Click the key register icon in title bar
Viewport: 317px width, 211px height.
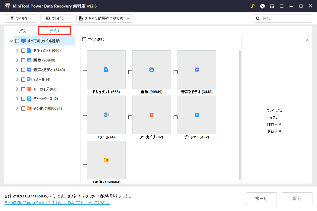pyautogui.click(x=253, y=6)
